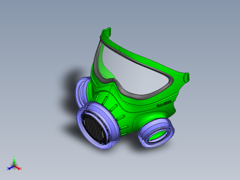The width and height of the screenshot is (240, 180).
Task: Select the strap clip on the mask's right end
Action: [186, 78]
